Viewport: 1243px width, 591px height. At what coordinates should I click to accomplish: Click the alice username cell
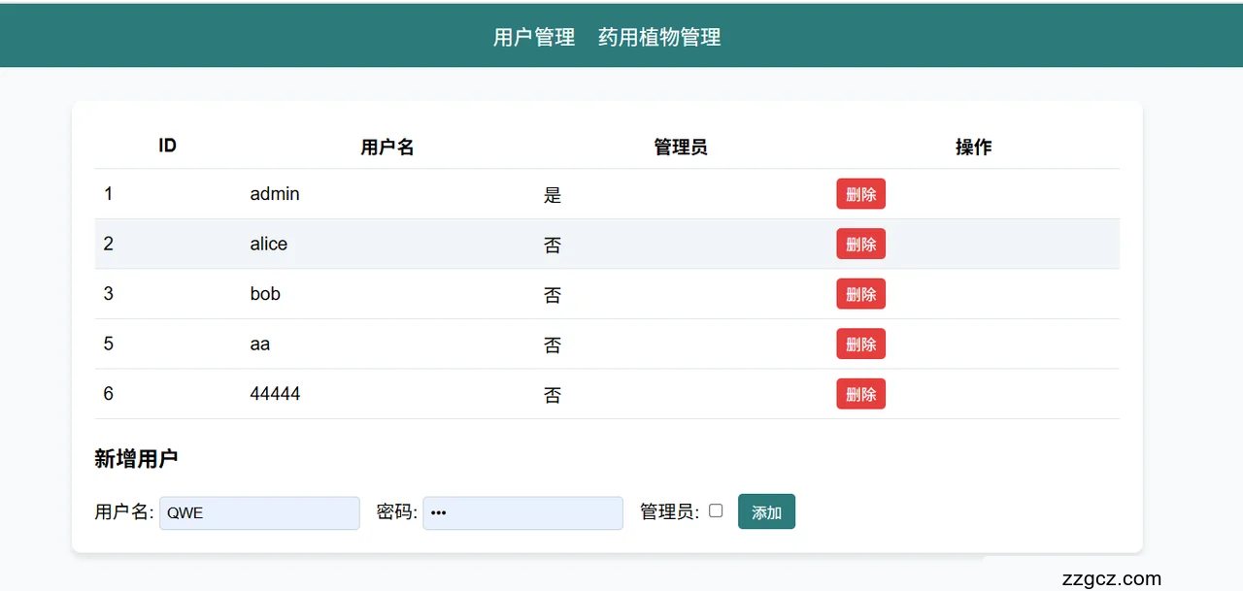269,244
